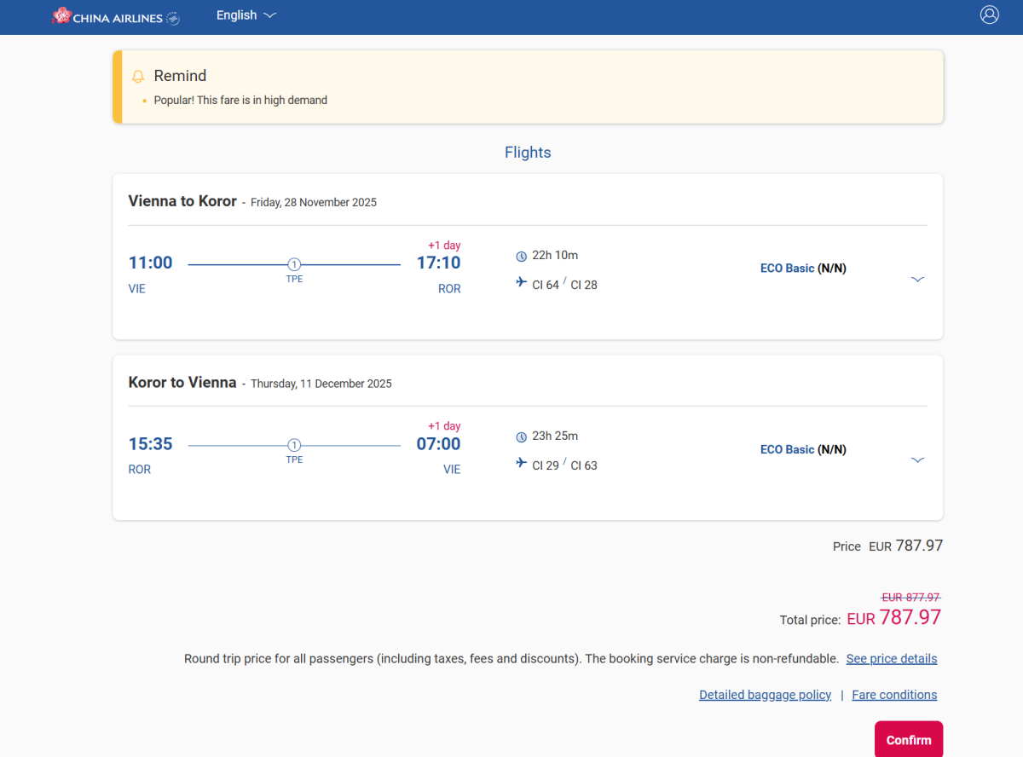This screenshot has height=757, width=1023.
Task: View the Fare conditions link
Action: coord(894,695)
